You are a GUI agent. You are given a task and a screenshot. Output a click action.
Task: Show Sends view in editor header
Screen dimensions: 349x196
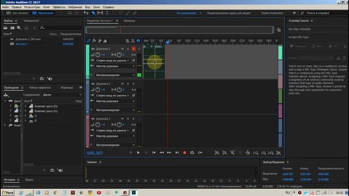(x=100, y=41)
